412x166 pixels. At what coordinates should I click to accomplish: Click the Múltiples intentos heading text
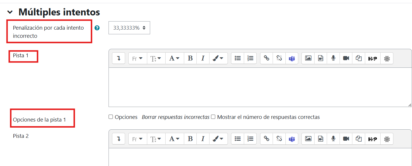pos(59,12)
